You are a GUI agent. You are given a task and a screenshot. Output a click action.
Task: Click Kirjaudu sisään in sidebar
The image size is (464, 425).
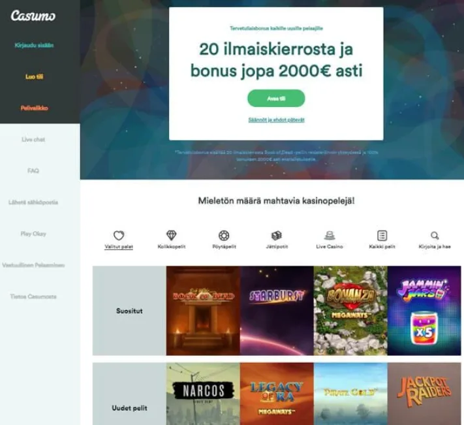34,45
